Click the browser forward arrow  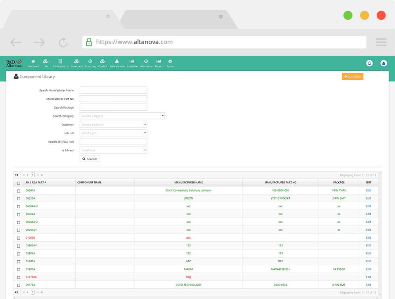39,42
